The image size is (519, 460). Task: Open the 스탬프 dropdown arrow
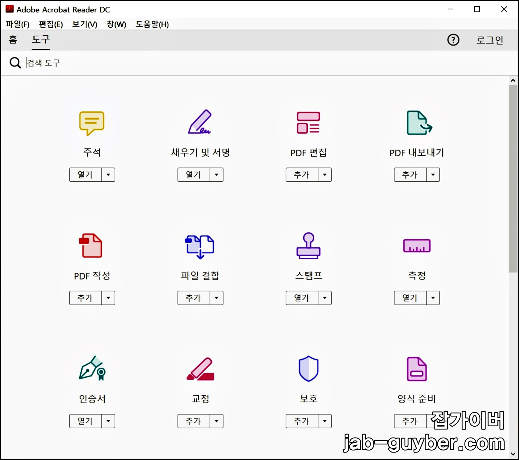click(x=325, y=298)
